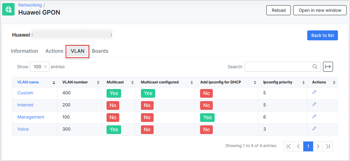Viewport: 350px width, 161px height.
Task: Open the Information tab
Action: [24, 51]
